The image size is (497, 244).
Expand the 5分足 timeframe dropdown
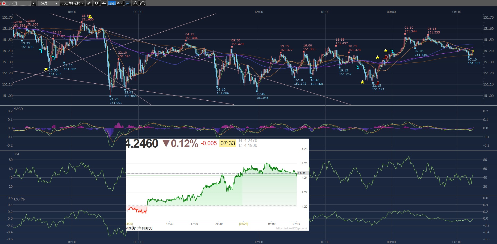(56, 3)
